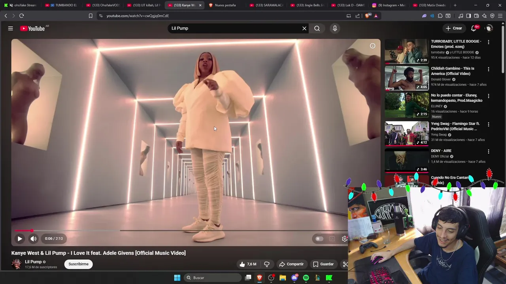Open Brave Shields lion icon
Image resolution: width=506 pixels, height=284 pixels.
pos(367,16)
